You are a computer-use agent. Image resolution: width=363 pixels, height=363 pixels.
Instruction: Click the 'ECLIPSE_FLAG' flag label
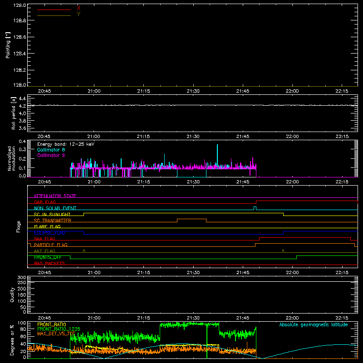tap(49, 233)
